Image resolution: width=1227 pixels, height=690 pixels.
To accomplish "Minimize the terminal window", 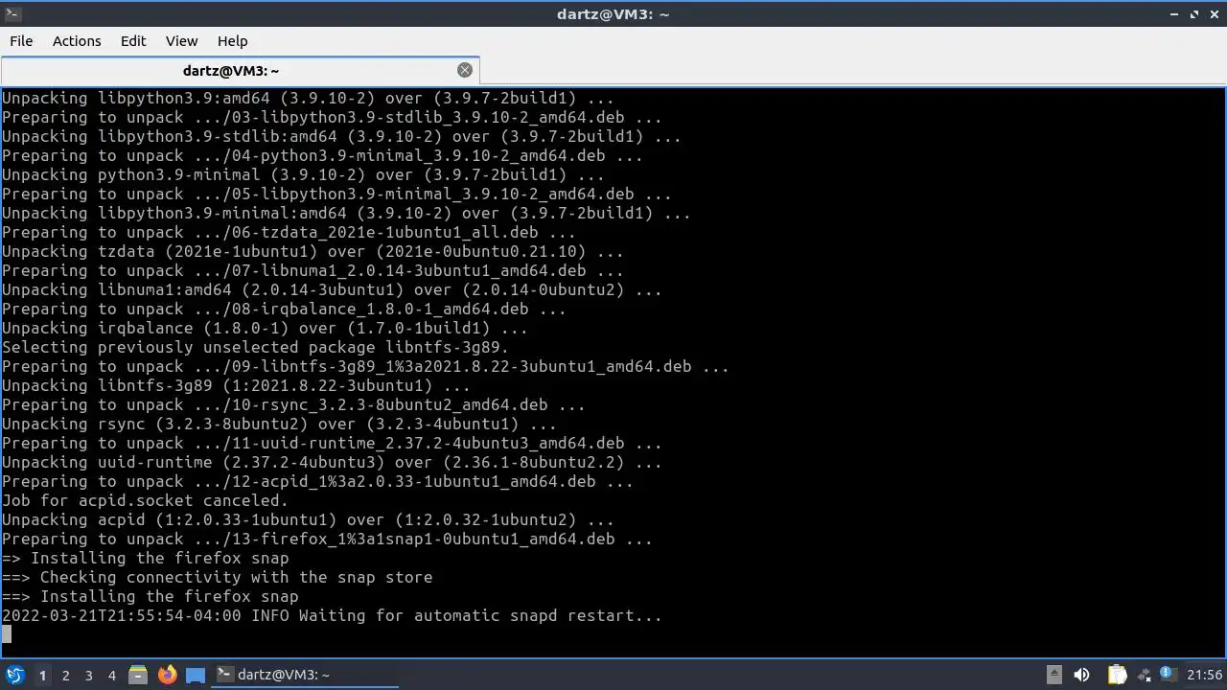I will (1175, 14).
